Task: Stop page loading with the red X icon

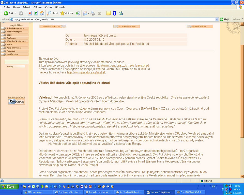Action: [x=30, y=13]
